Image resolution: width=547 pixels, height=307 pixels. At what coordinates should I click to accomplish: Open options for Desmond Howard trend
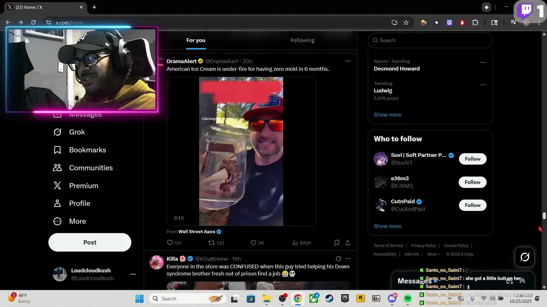(x=483, y=62)
